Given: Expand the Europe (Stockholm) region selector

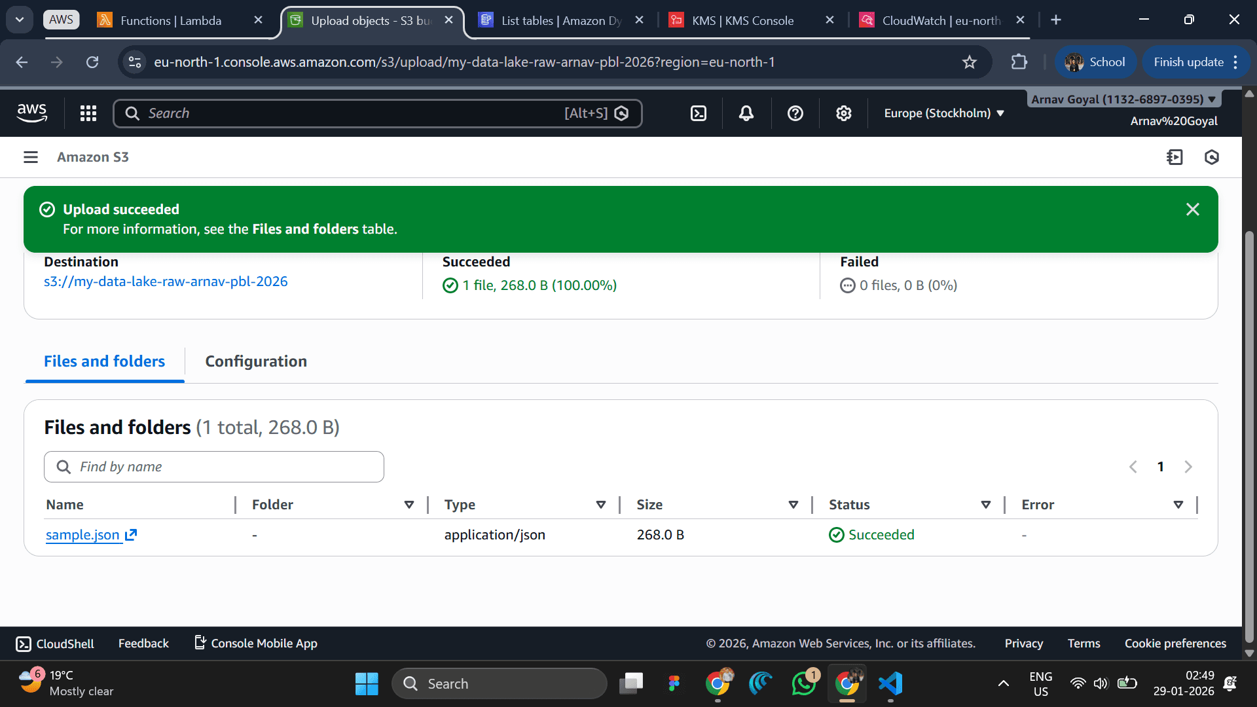Looking at the screenshot, I should tap(944, 113).
